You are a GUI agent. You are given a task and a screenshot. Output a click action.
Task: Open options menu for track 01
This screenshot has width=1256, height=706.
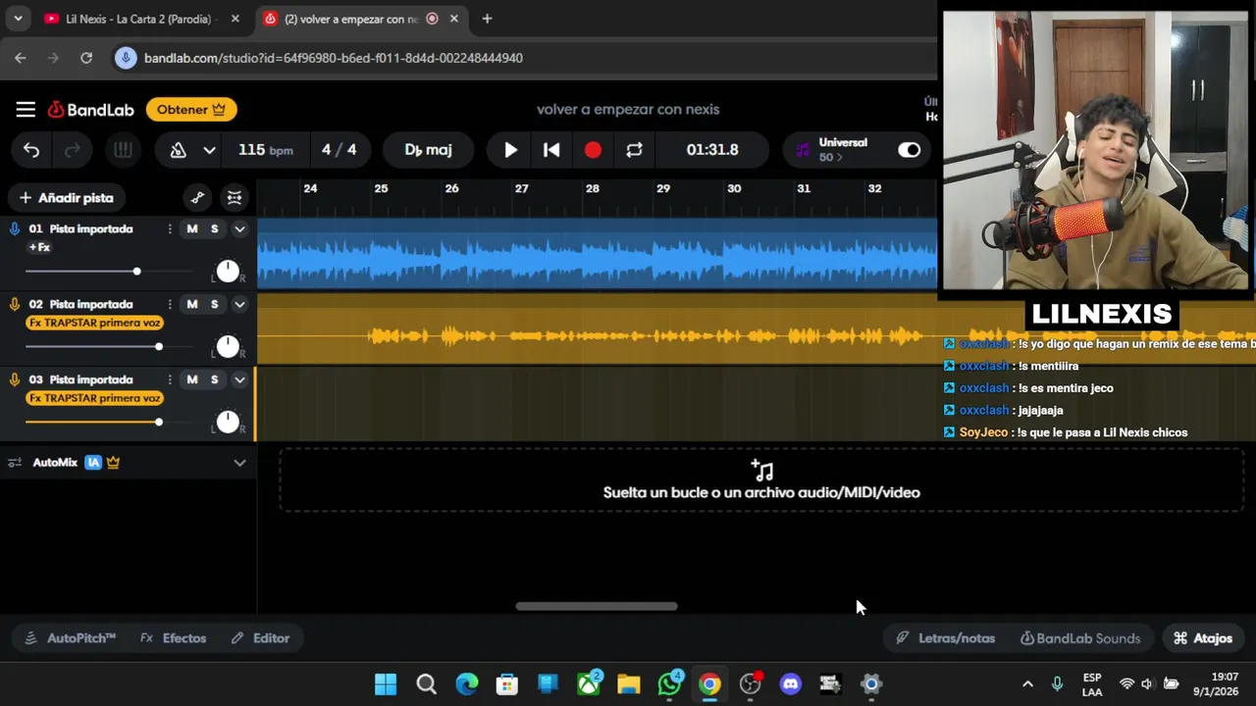coord(170,228)
